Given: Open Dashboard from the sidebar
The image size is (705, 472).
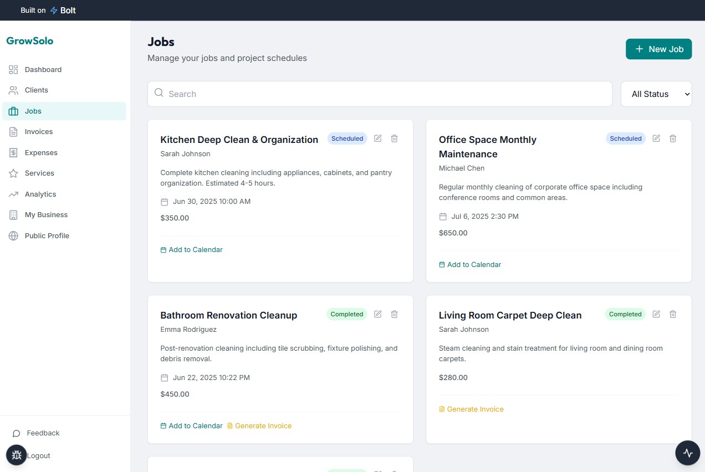Looking at the screenshot, I should tap(64, 69).
